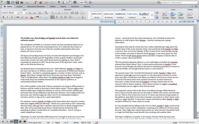Click the Paste clipboard icon
Screen dimensions: 199x124
tap(36, 2)
